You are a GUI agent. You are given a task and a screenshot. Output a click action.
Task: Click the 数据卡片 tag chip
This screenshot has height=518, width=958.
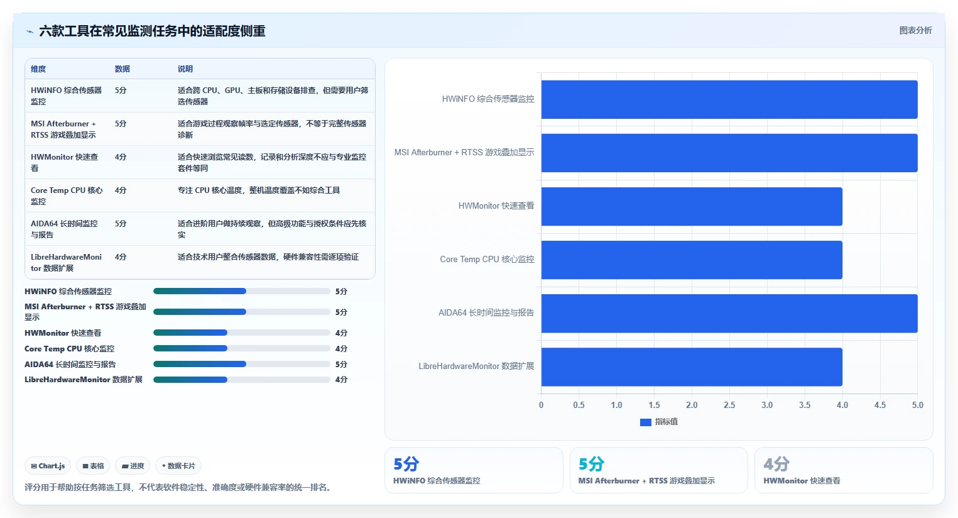178,466
